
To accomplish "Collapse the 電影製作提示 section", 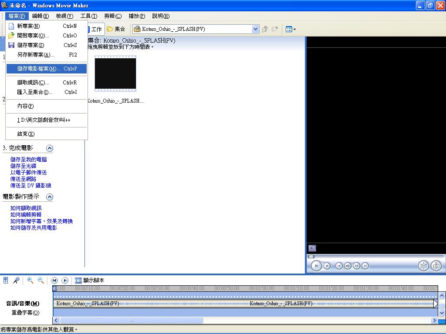I will click(x=50, y=197).
